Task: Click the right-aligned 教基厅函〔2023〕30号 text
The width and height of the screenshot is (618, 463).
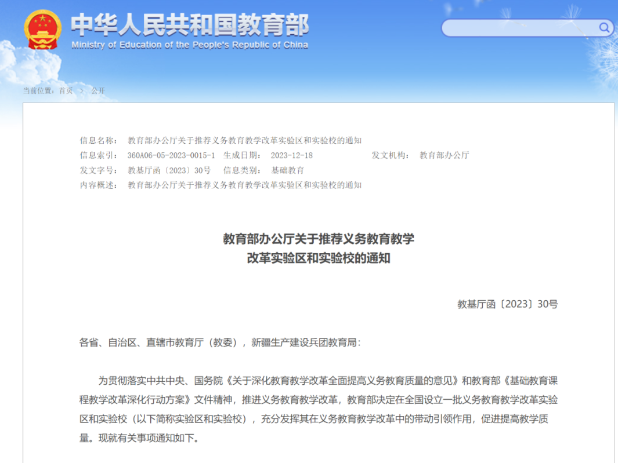Action: [x=507, y=304]
